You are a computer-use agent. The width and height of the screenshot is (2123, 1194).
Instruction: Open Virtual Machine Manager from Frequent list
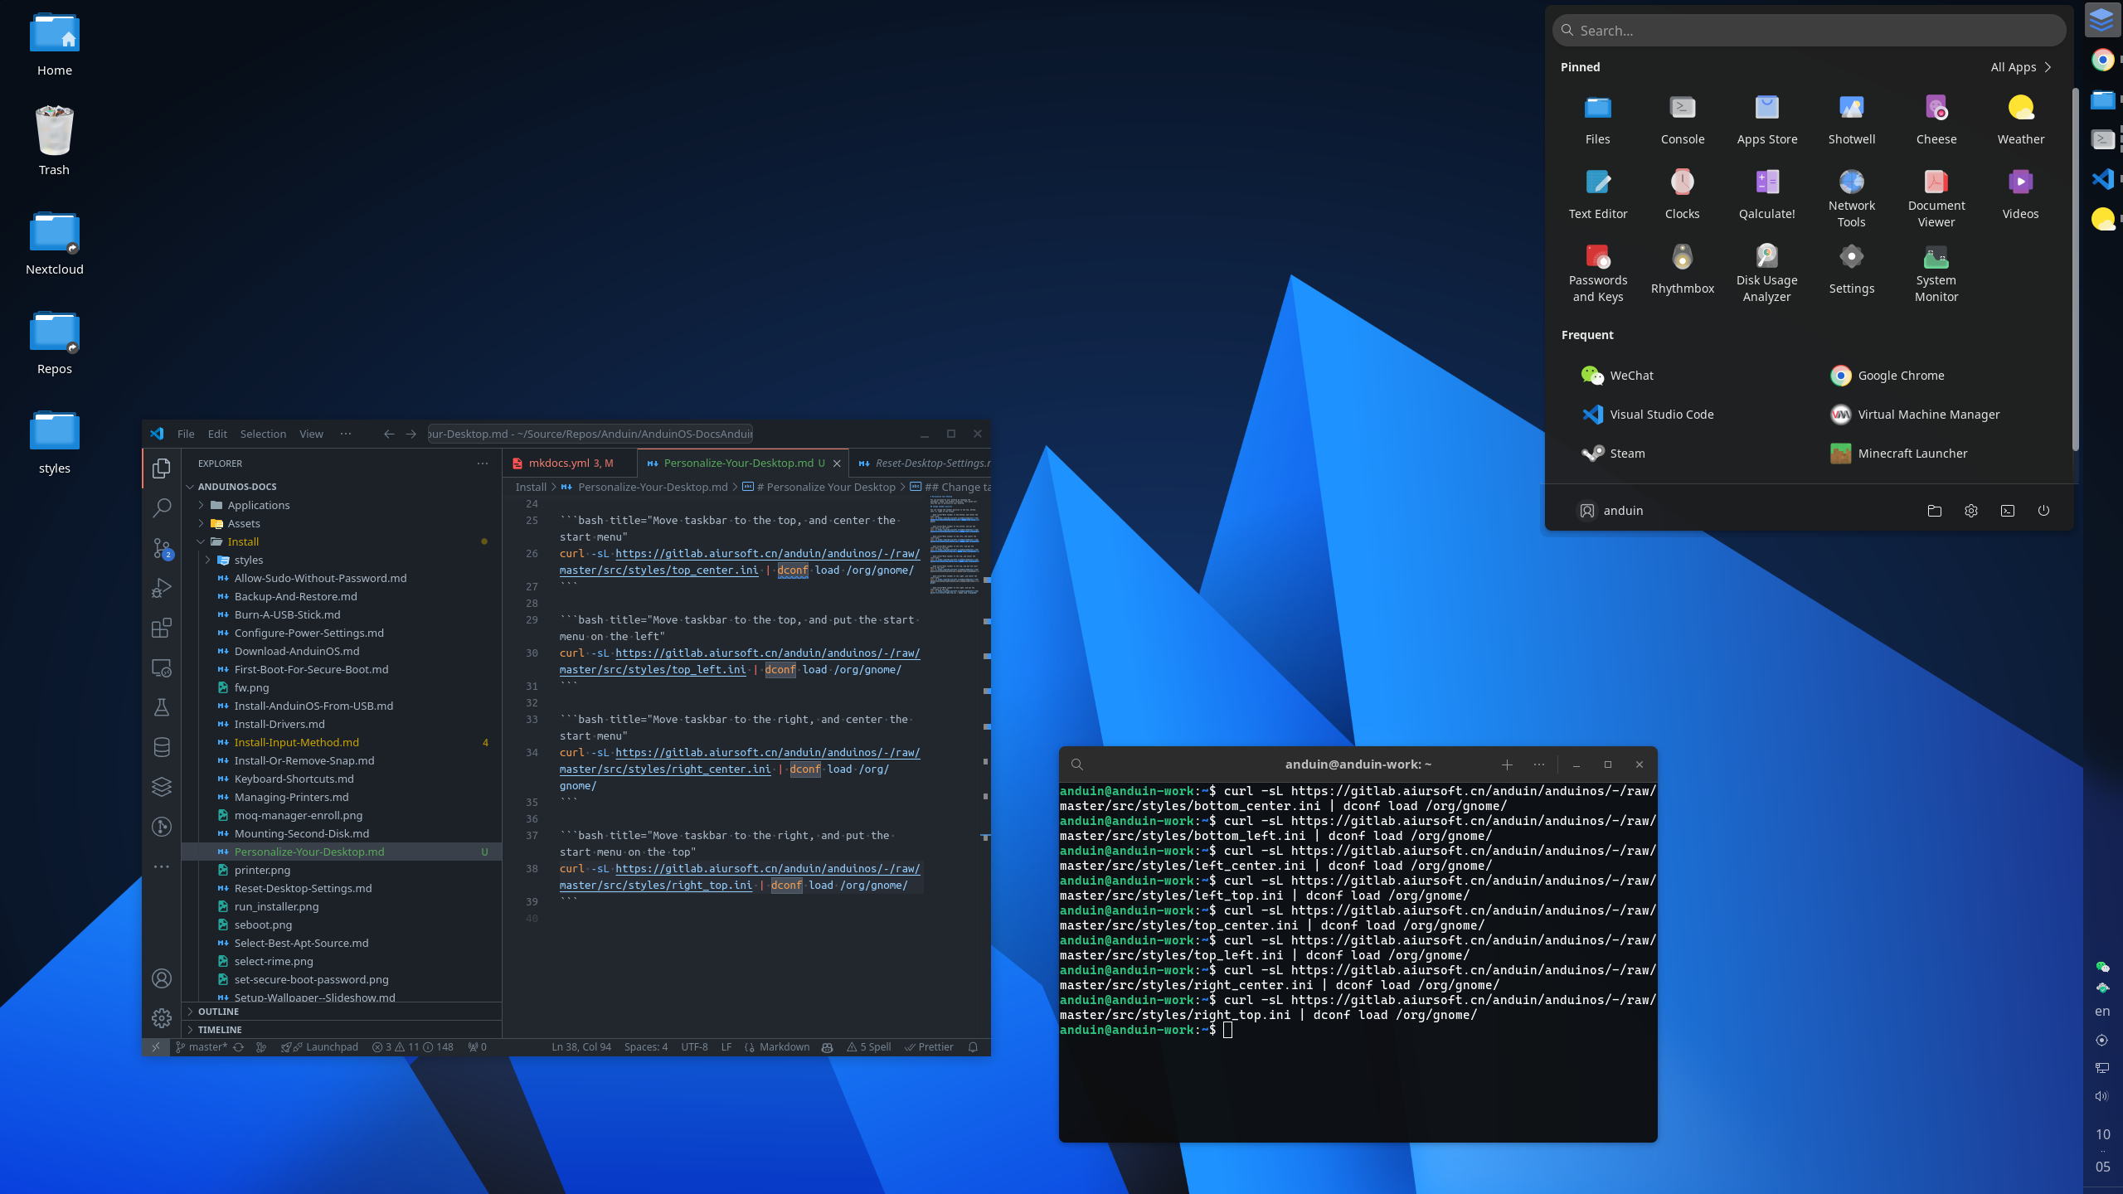click(1915, 415)
